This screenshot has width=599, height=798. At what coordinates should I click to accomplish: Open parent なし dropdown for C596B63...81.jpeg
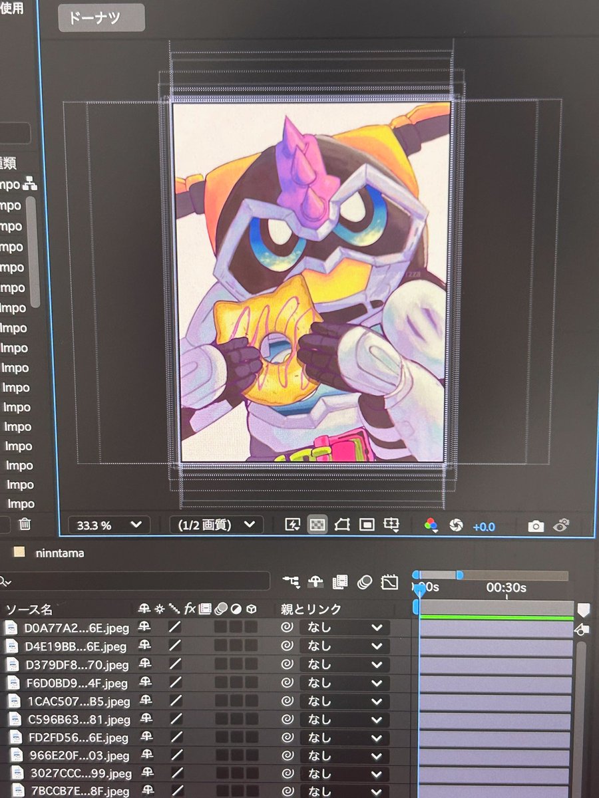click(344, 719)
